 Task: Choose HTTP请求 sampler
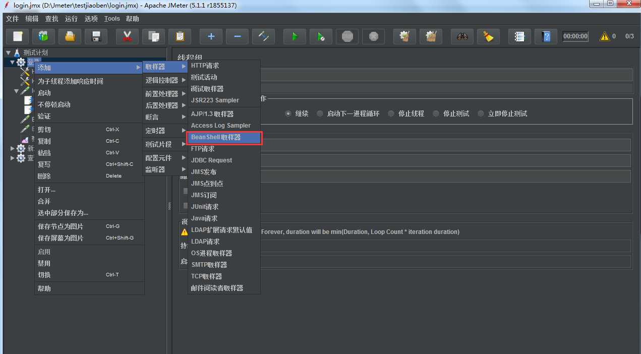tap(224, 66)
